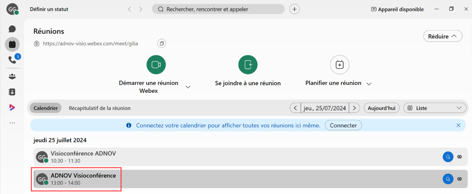This screenshot has height=194, width=472.
Task: Go forward with the right navigation arrow
Action: pyautogui.click(x=141, y=9)
